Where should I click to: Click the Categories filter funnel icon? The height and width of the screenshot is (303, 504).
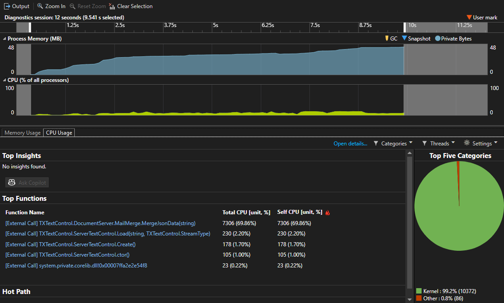tap(376, 144)
